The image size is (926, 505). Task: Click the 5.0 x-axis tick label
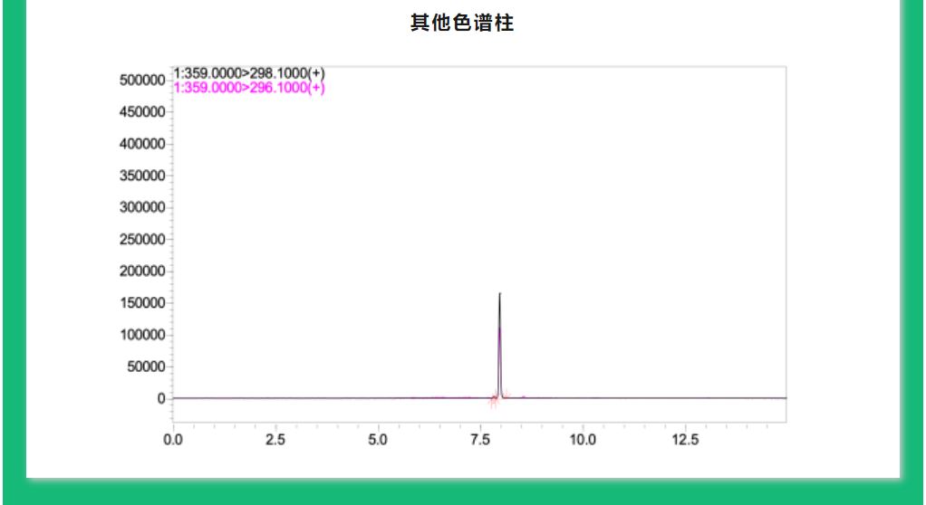[378, 440]
